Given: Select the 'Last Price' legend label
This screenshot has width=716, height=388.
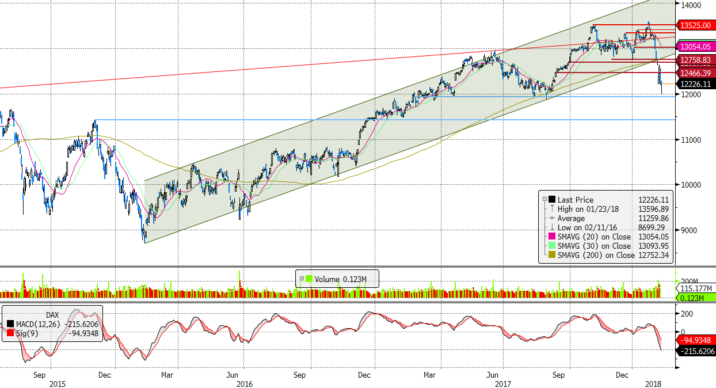Looking at the screenshot, I should [x=576, y=200].
